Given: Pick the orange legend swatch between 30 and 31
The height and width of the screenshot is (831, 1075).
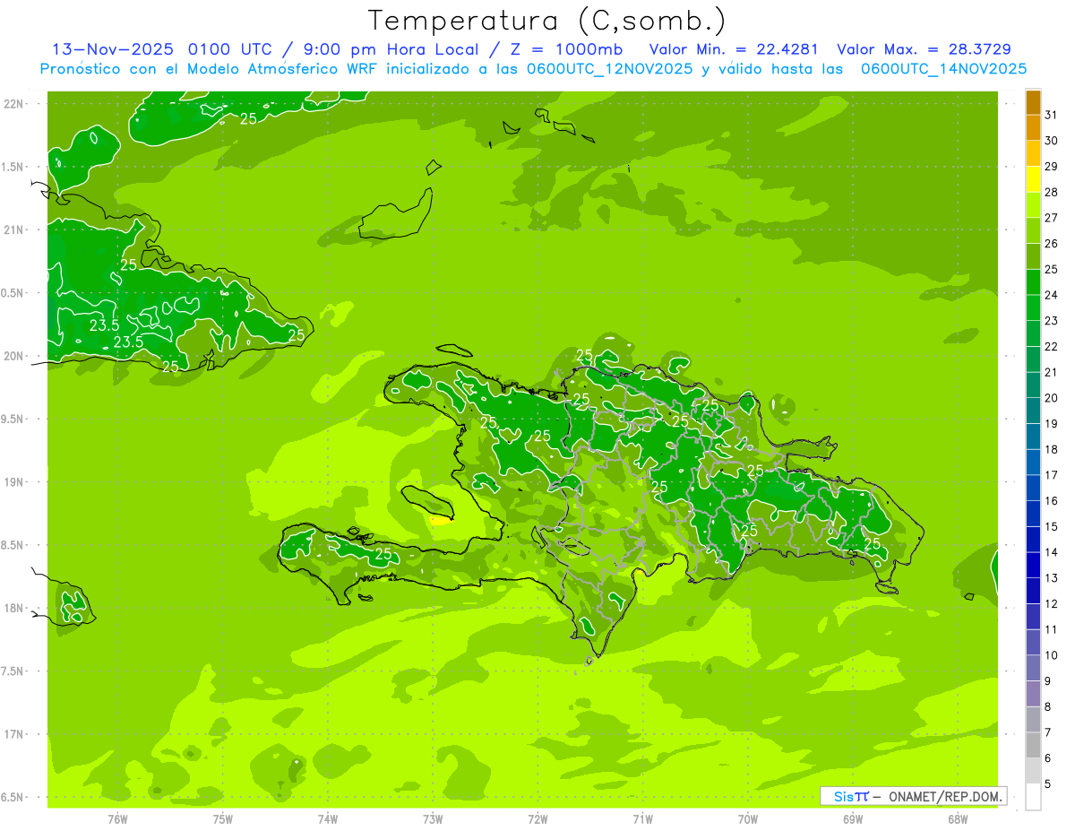Looking at the screenshot, I should (1033, 128).
